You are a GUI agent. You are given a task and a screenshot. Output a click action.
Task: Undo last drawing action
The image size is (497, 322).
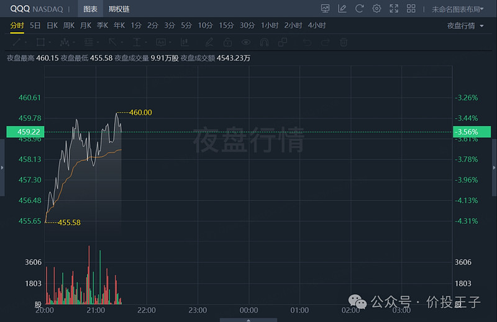coord(307,42)
